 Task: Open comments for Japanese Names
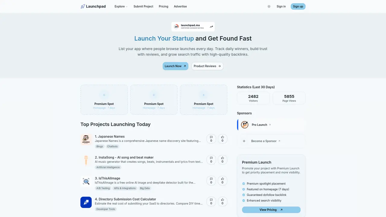(211, 139)
